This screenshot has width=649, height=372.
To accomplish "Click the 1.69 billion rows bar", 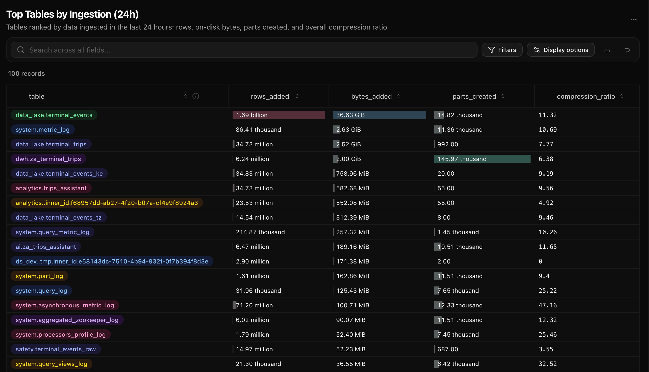I will (279, 115).
